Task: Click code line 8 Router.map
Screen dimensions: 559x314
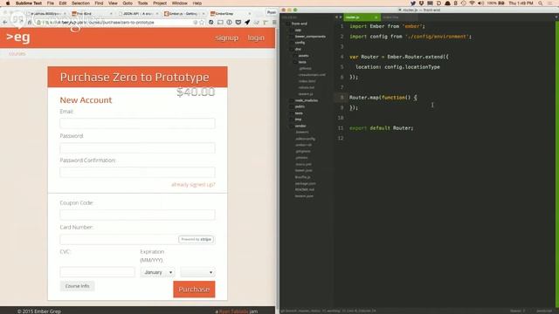Action: click(x=383, y=98)
